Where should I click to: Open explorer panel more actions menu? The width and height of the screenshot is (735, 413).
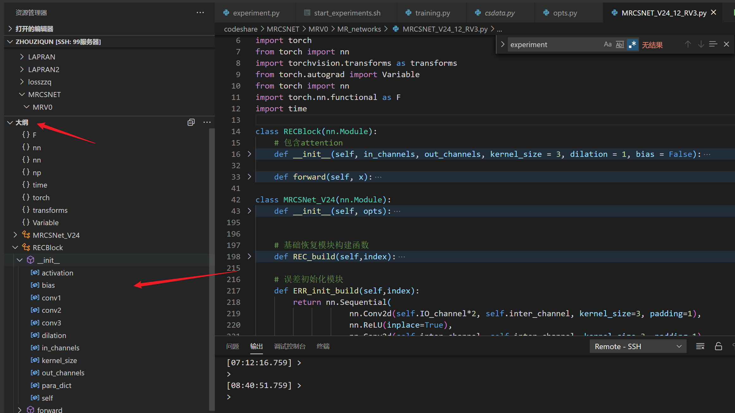[200, 13]
